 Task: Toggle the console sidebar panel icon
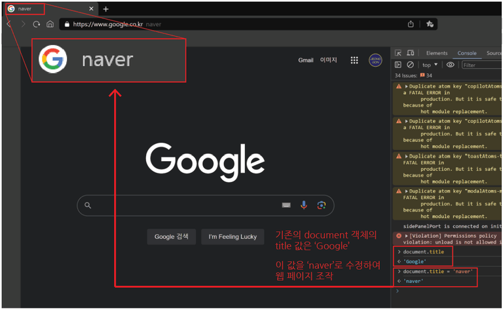click(398, 65)
